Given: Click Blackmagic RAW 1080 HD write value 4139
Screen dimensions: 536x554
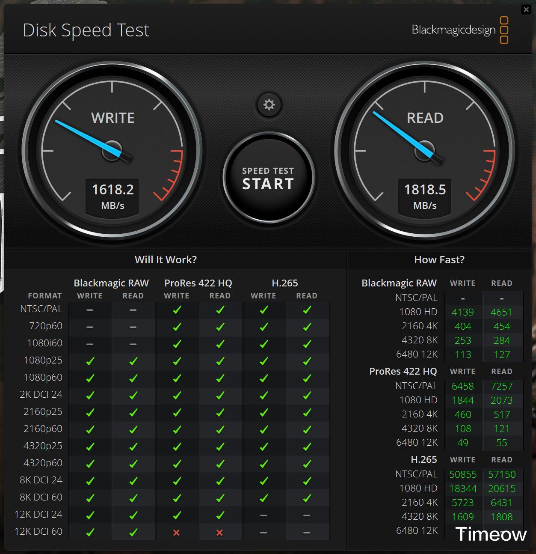Looking at the screenshot, I should 463,312.
